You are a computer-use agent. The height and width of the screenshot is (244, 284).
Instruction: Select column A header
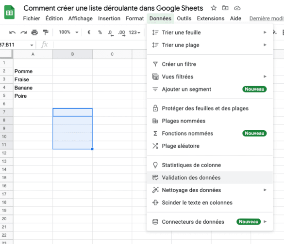pos(33,54)
